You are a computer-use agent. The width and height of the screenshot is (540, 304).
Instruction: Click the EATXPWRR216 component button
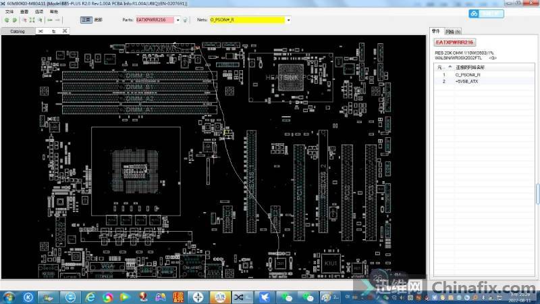pos(456,44)
